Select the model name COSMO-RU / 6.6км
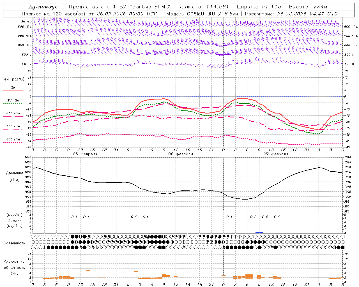359x287 pixels. [x=213, y=14]
